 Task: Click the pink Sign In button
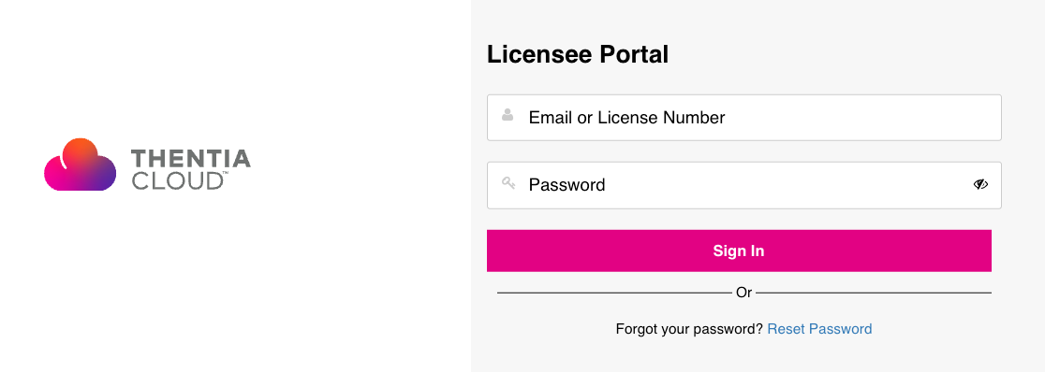click(739, 250)
